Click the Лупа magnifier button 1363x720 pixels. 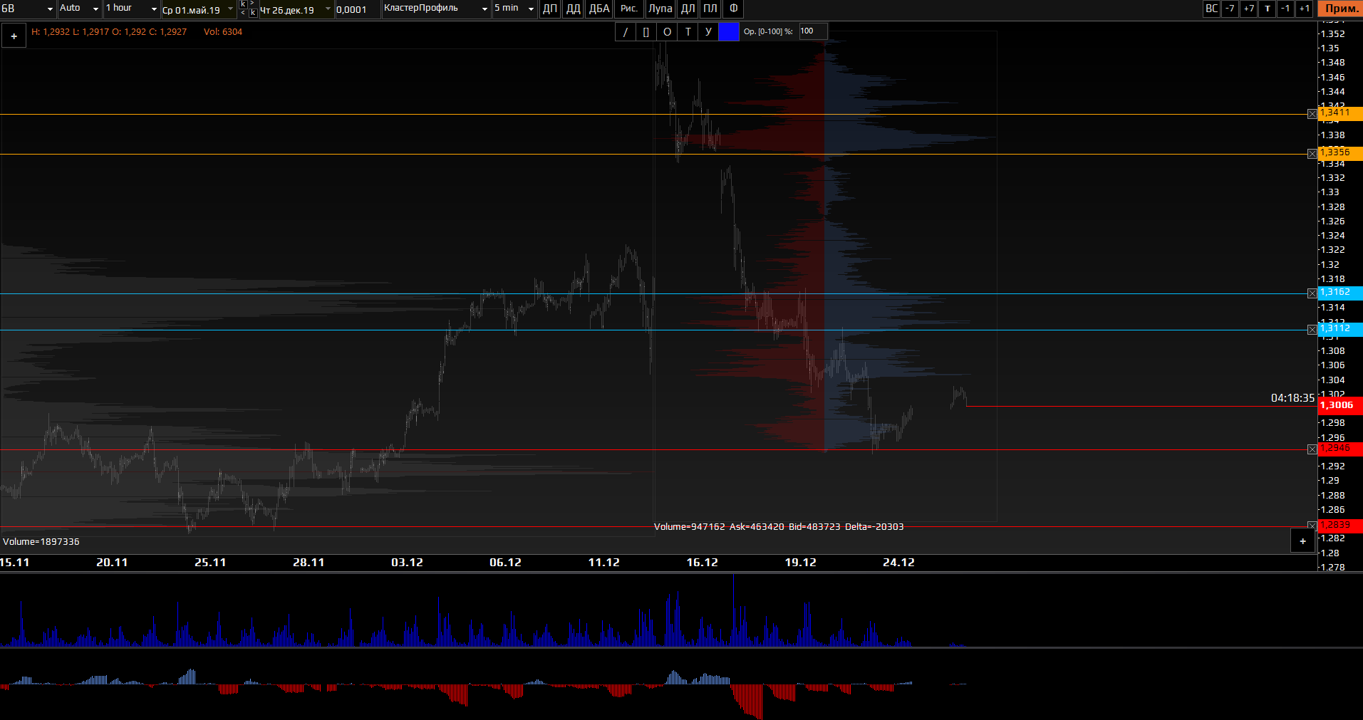660,9
